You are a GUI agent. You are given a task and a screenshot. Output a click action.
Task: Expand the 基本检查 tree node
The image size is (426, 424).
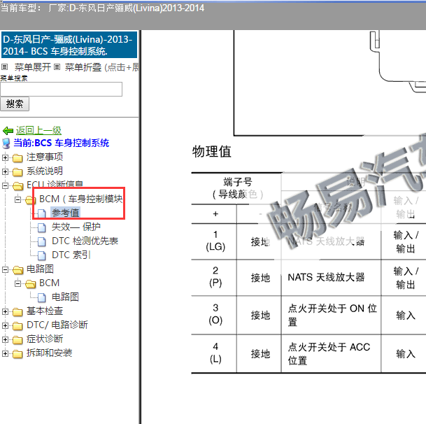tap(5, 312)
